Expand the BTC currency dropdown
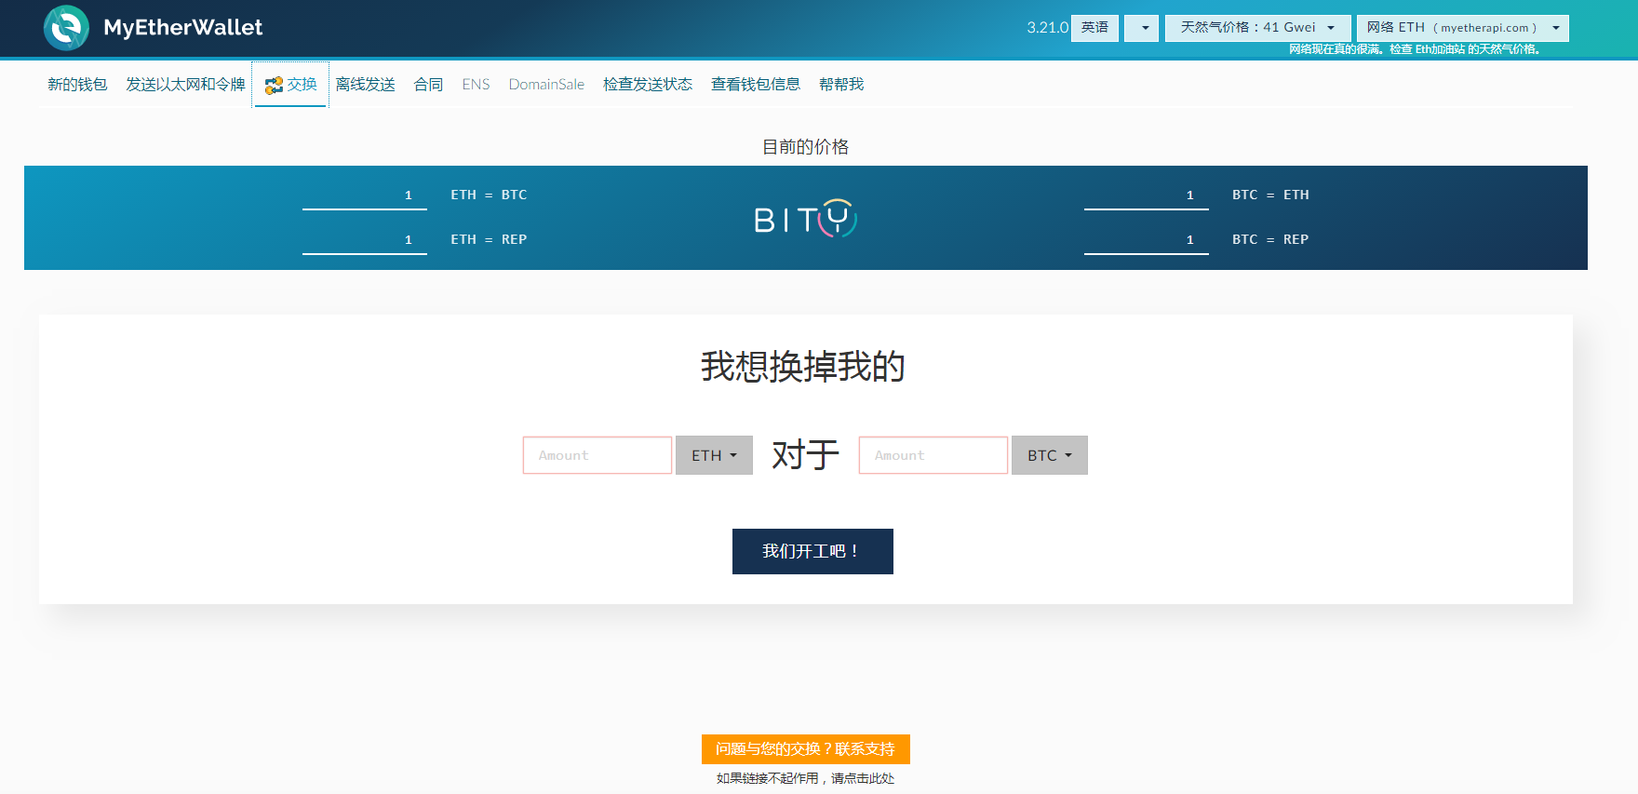This screenshot has height=794, width=1638. coord(1049,455)
